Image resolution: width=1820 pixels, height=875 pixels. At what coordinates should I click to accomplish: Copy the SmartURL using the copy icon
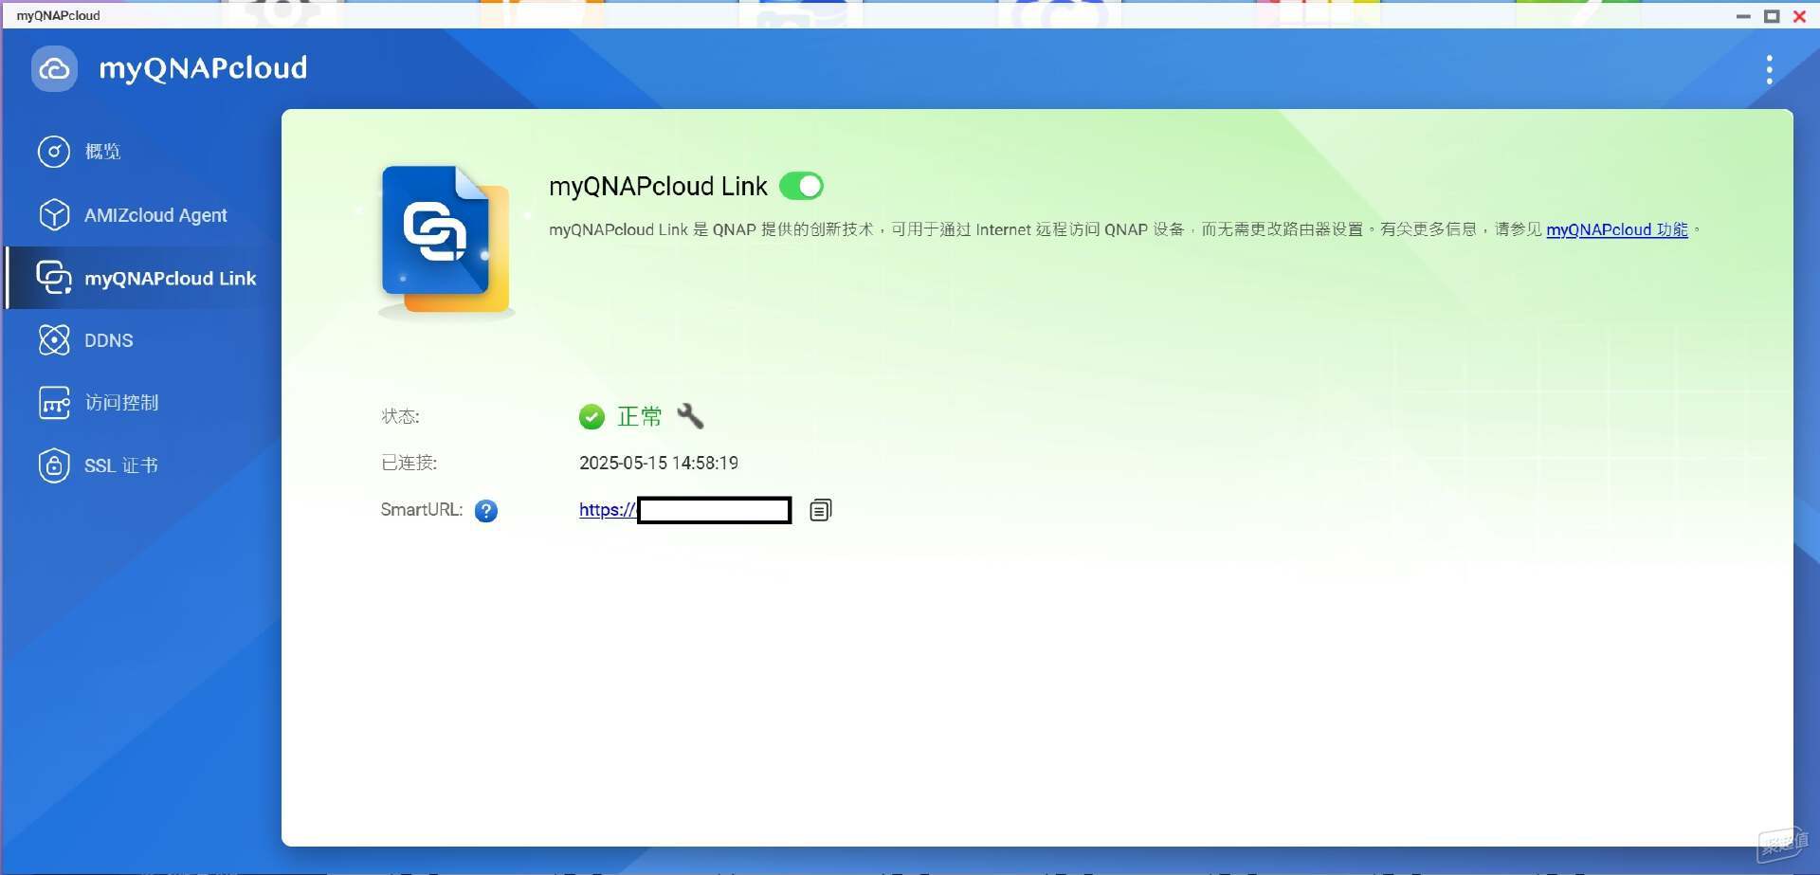pos(821,510)
